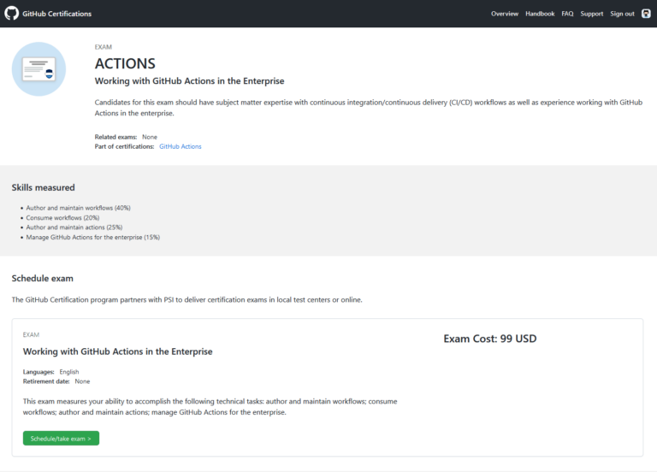This screenshot has height=472, width=657.
Task: Click the GitHub Octocat logo icon
Action: coord(12,14)
